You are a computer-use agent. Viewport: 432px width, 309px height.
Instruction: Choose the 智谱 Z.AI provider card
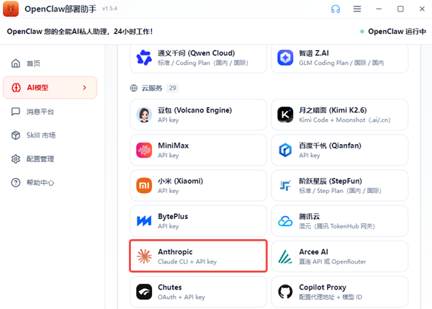tap(339, 58)
